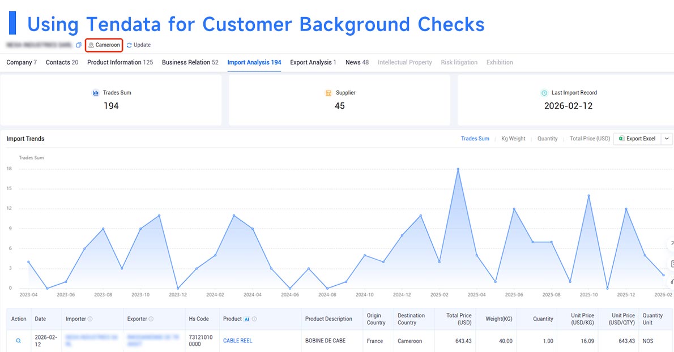Click the Product Description column header
Viewport: 674px width, 352px height.
(x=329, y=319)
